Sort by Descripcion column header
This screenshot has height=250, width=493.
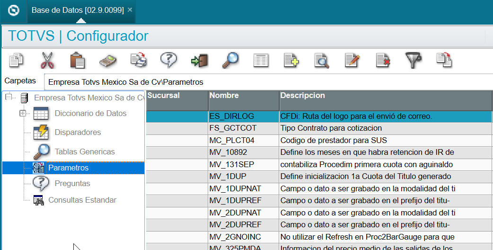click(386, 100)
